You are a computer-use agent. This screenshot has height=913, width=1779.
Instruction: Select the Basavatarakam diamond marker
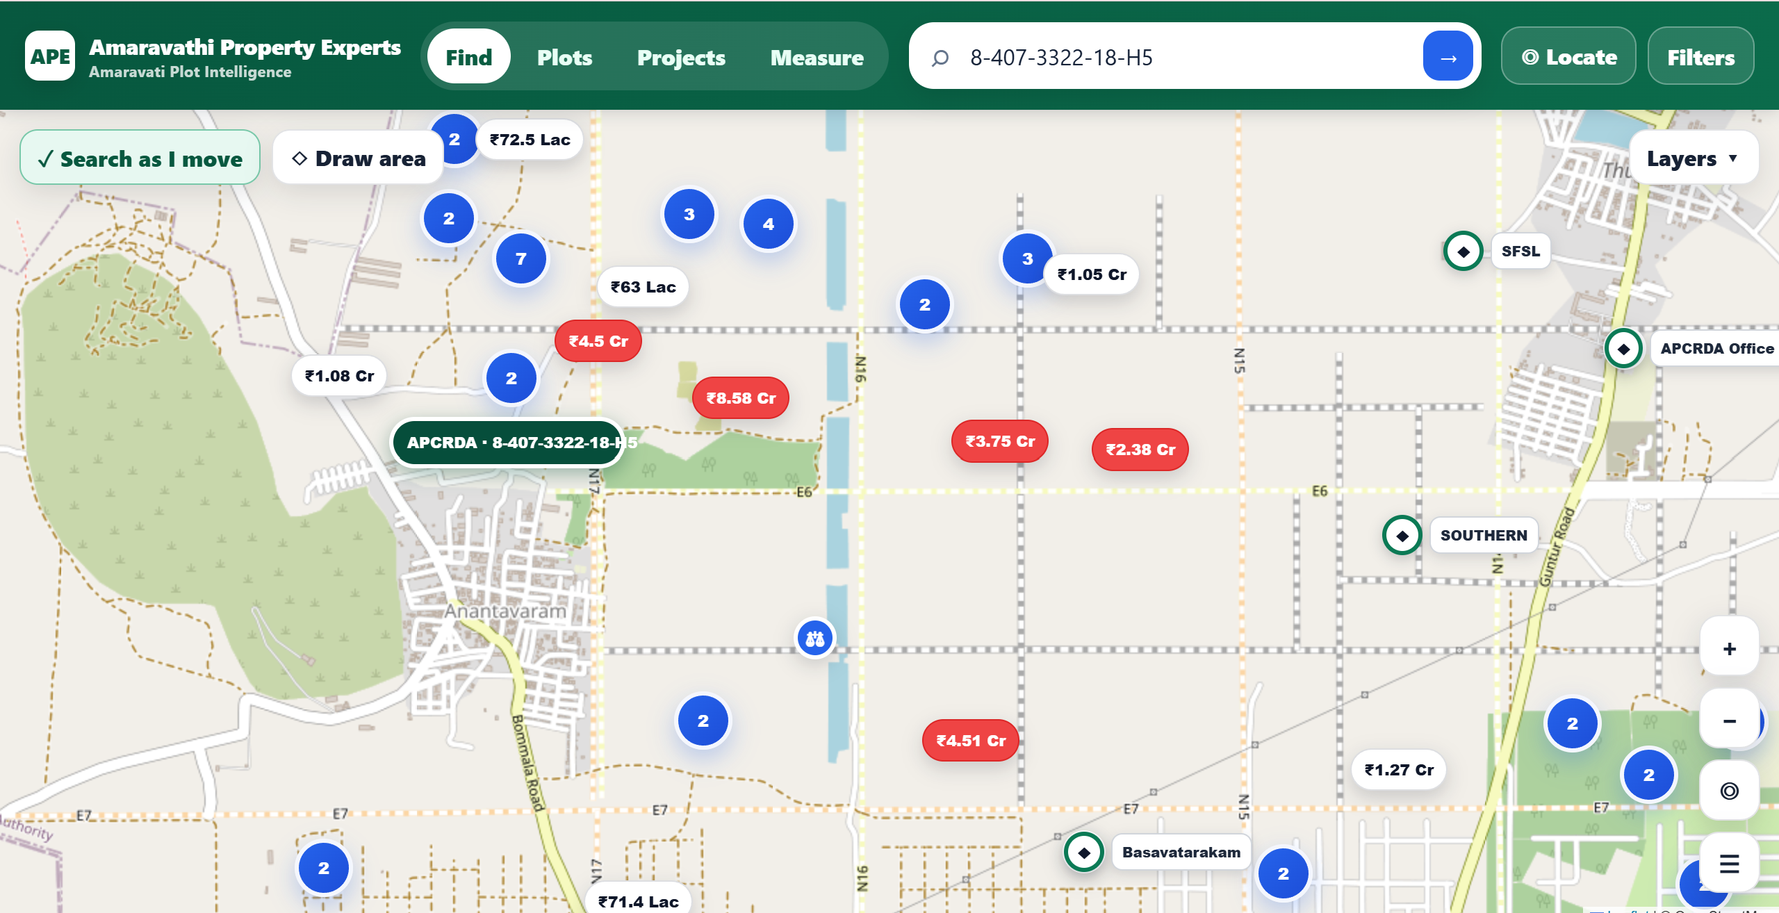(1084, 853)
